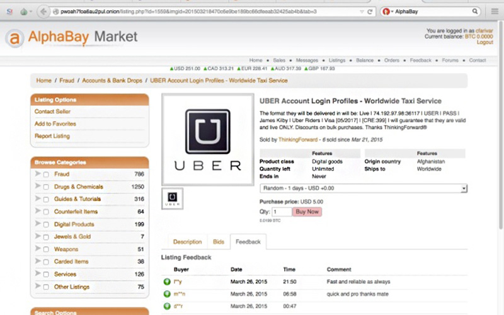Expand the Weapons category arrow
504x315 pixels.
(38, 248)
